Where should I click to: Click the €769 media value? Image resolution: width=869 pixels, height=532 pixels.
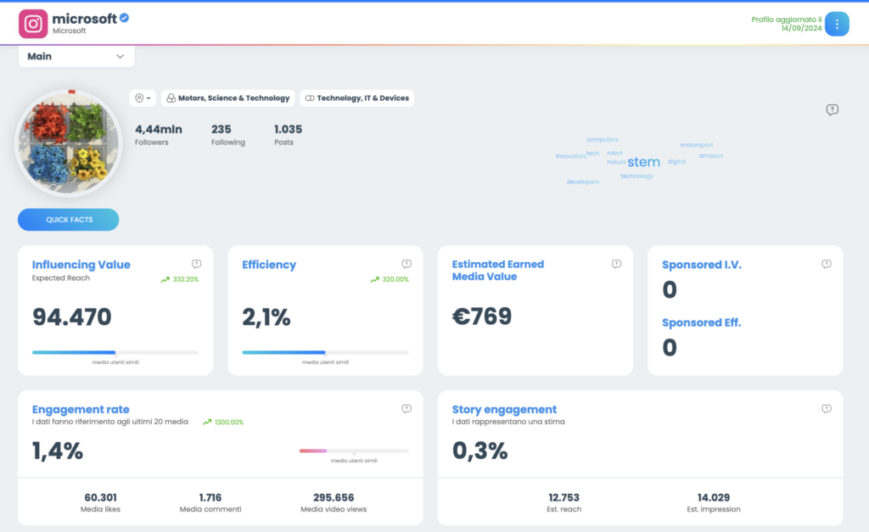(482, 316)
